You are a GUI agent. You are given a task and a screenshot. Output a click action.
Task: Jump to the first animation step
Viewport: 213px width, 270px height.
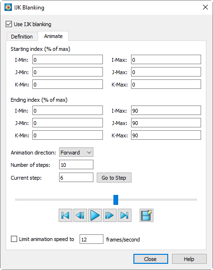(65, 215)
